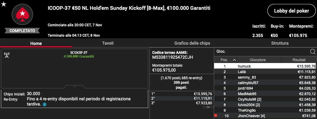Select player humuck row
The width and height of the screenshot is (317, 119).
tap(265, 66)
